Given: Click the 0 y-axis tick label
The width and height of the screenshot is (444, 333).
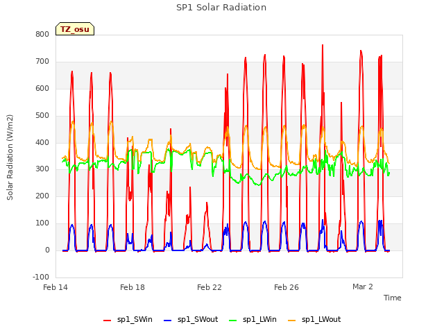Looking at the screenshot, I should coord(47,250).
